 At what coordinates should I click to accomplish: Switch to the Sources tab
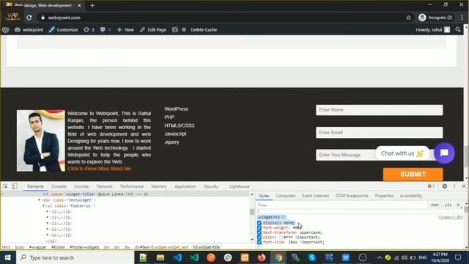coord(81,186)
